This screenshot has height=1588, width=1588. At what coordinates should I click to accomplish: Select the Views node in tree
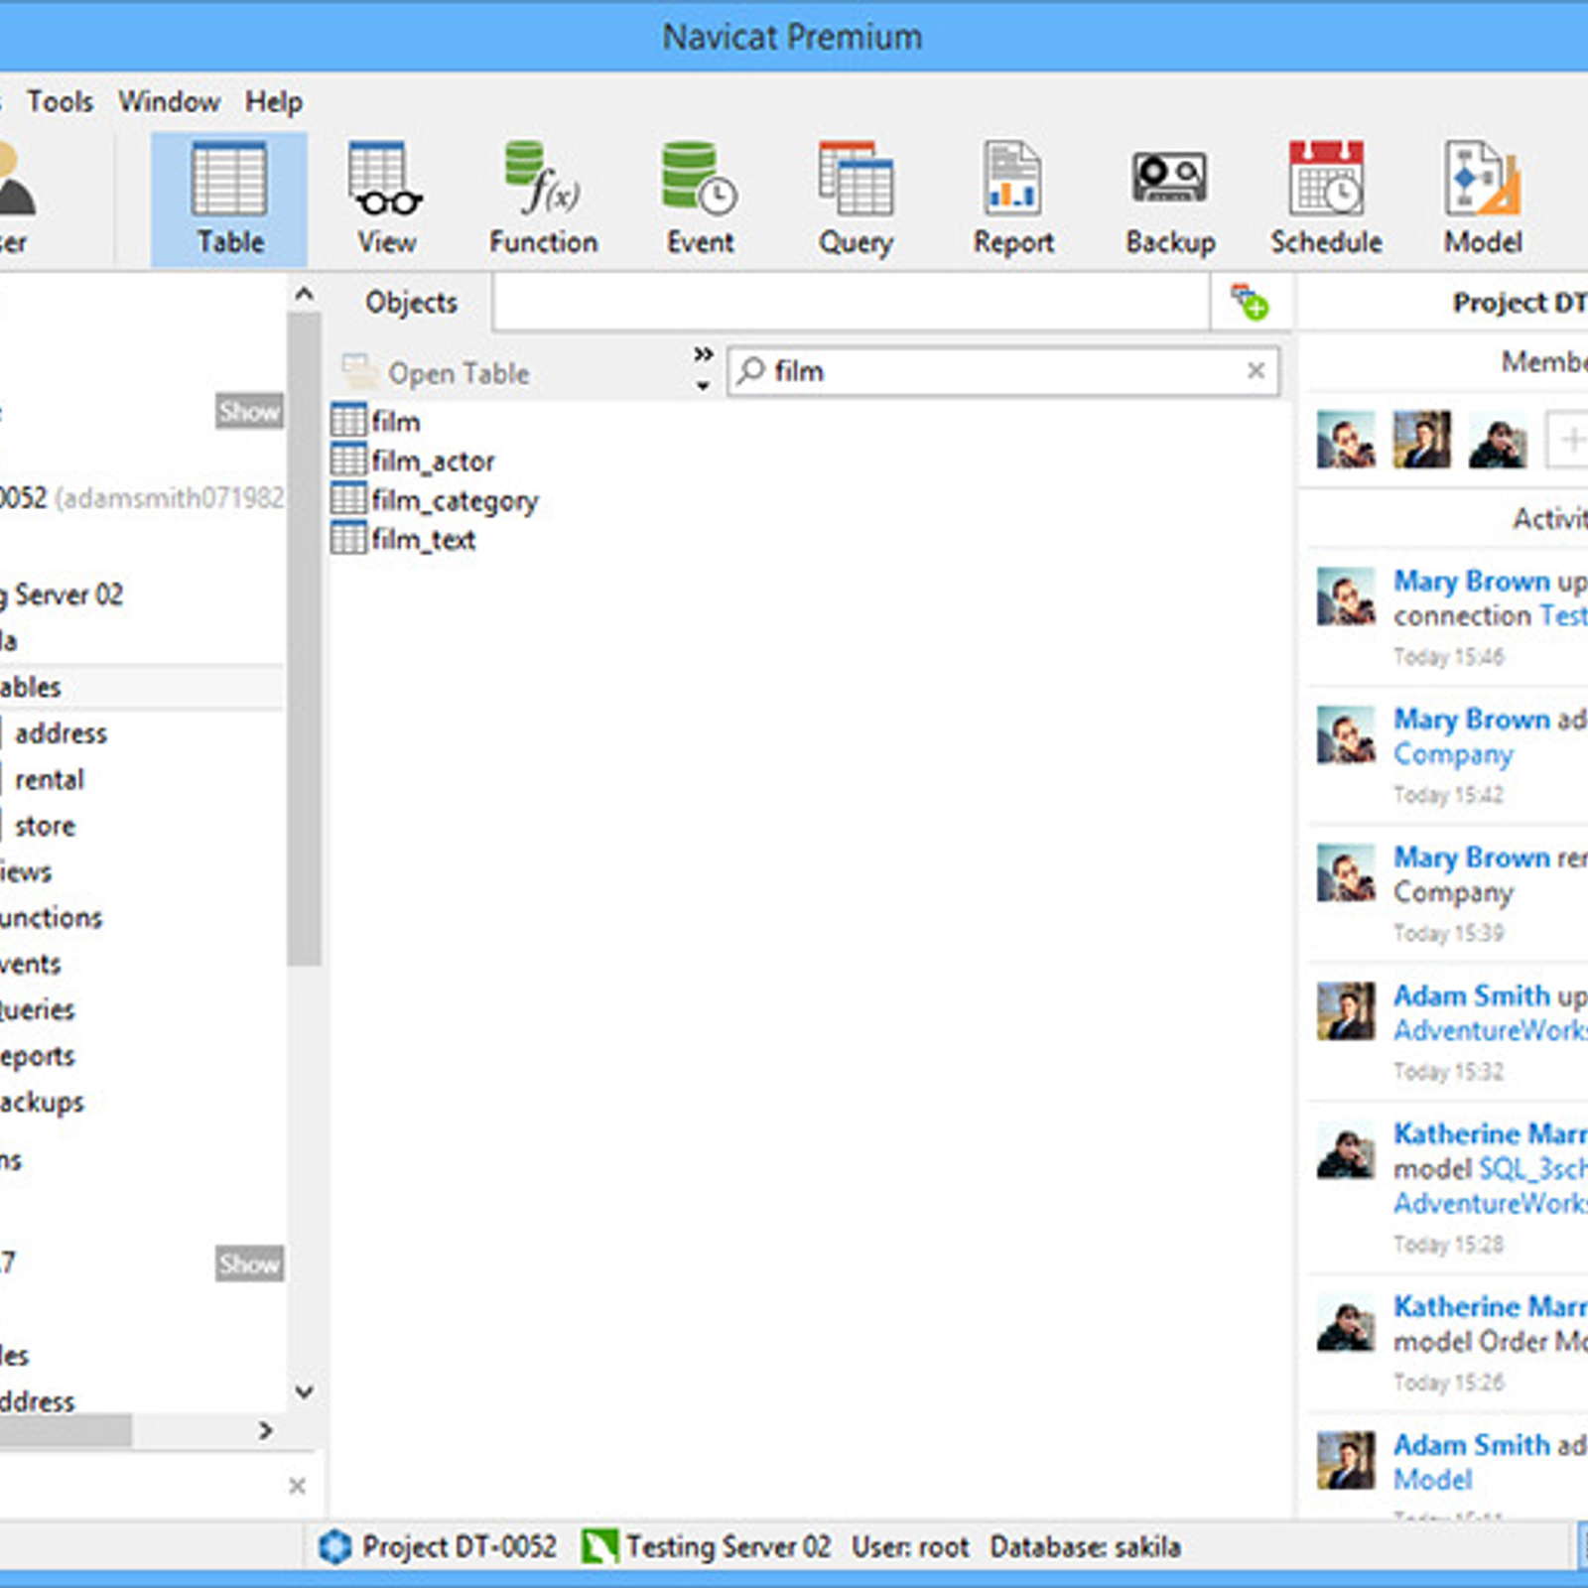(26, 871)
